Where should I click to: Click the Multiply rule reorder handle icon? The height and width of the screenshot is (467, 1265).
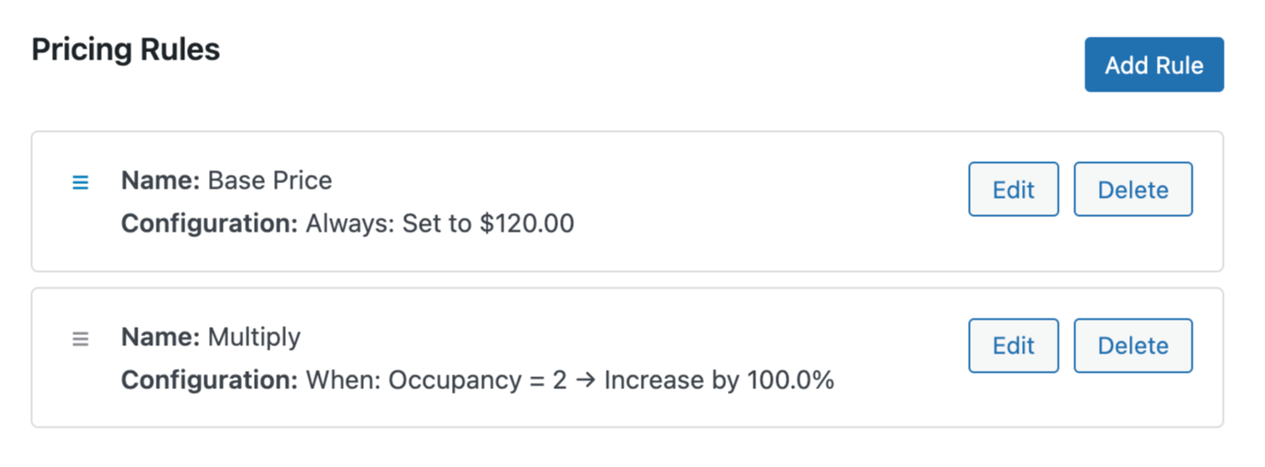(81, 339)
